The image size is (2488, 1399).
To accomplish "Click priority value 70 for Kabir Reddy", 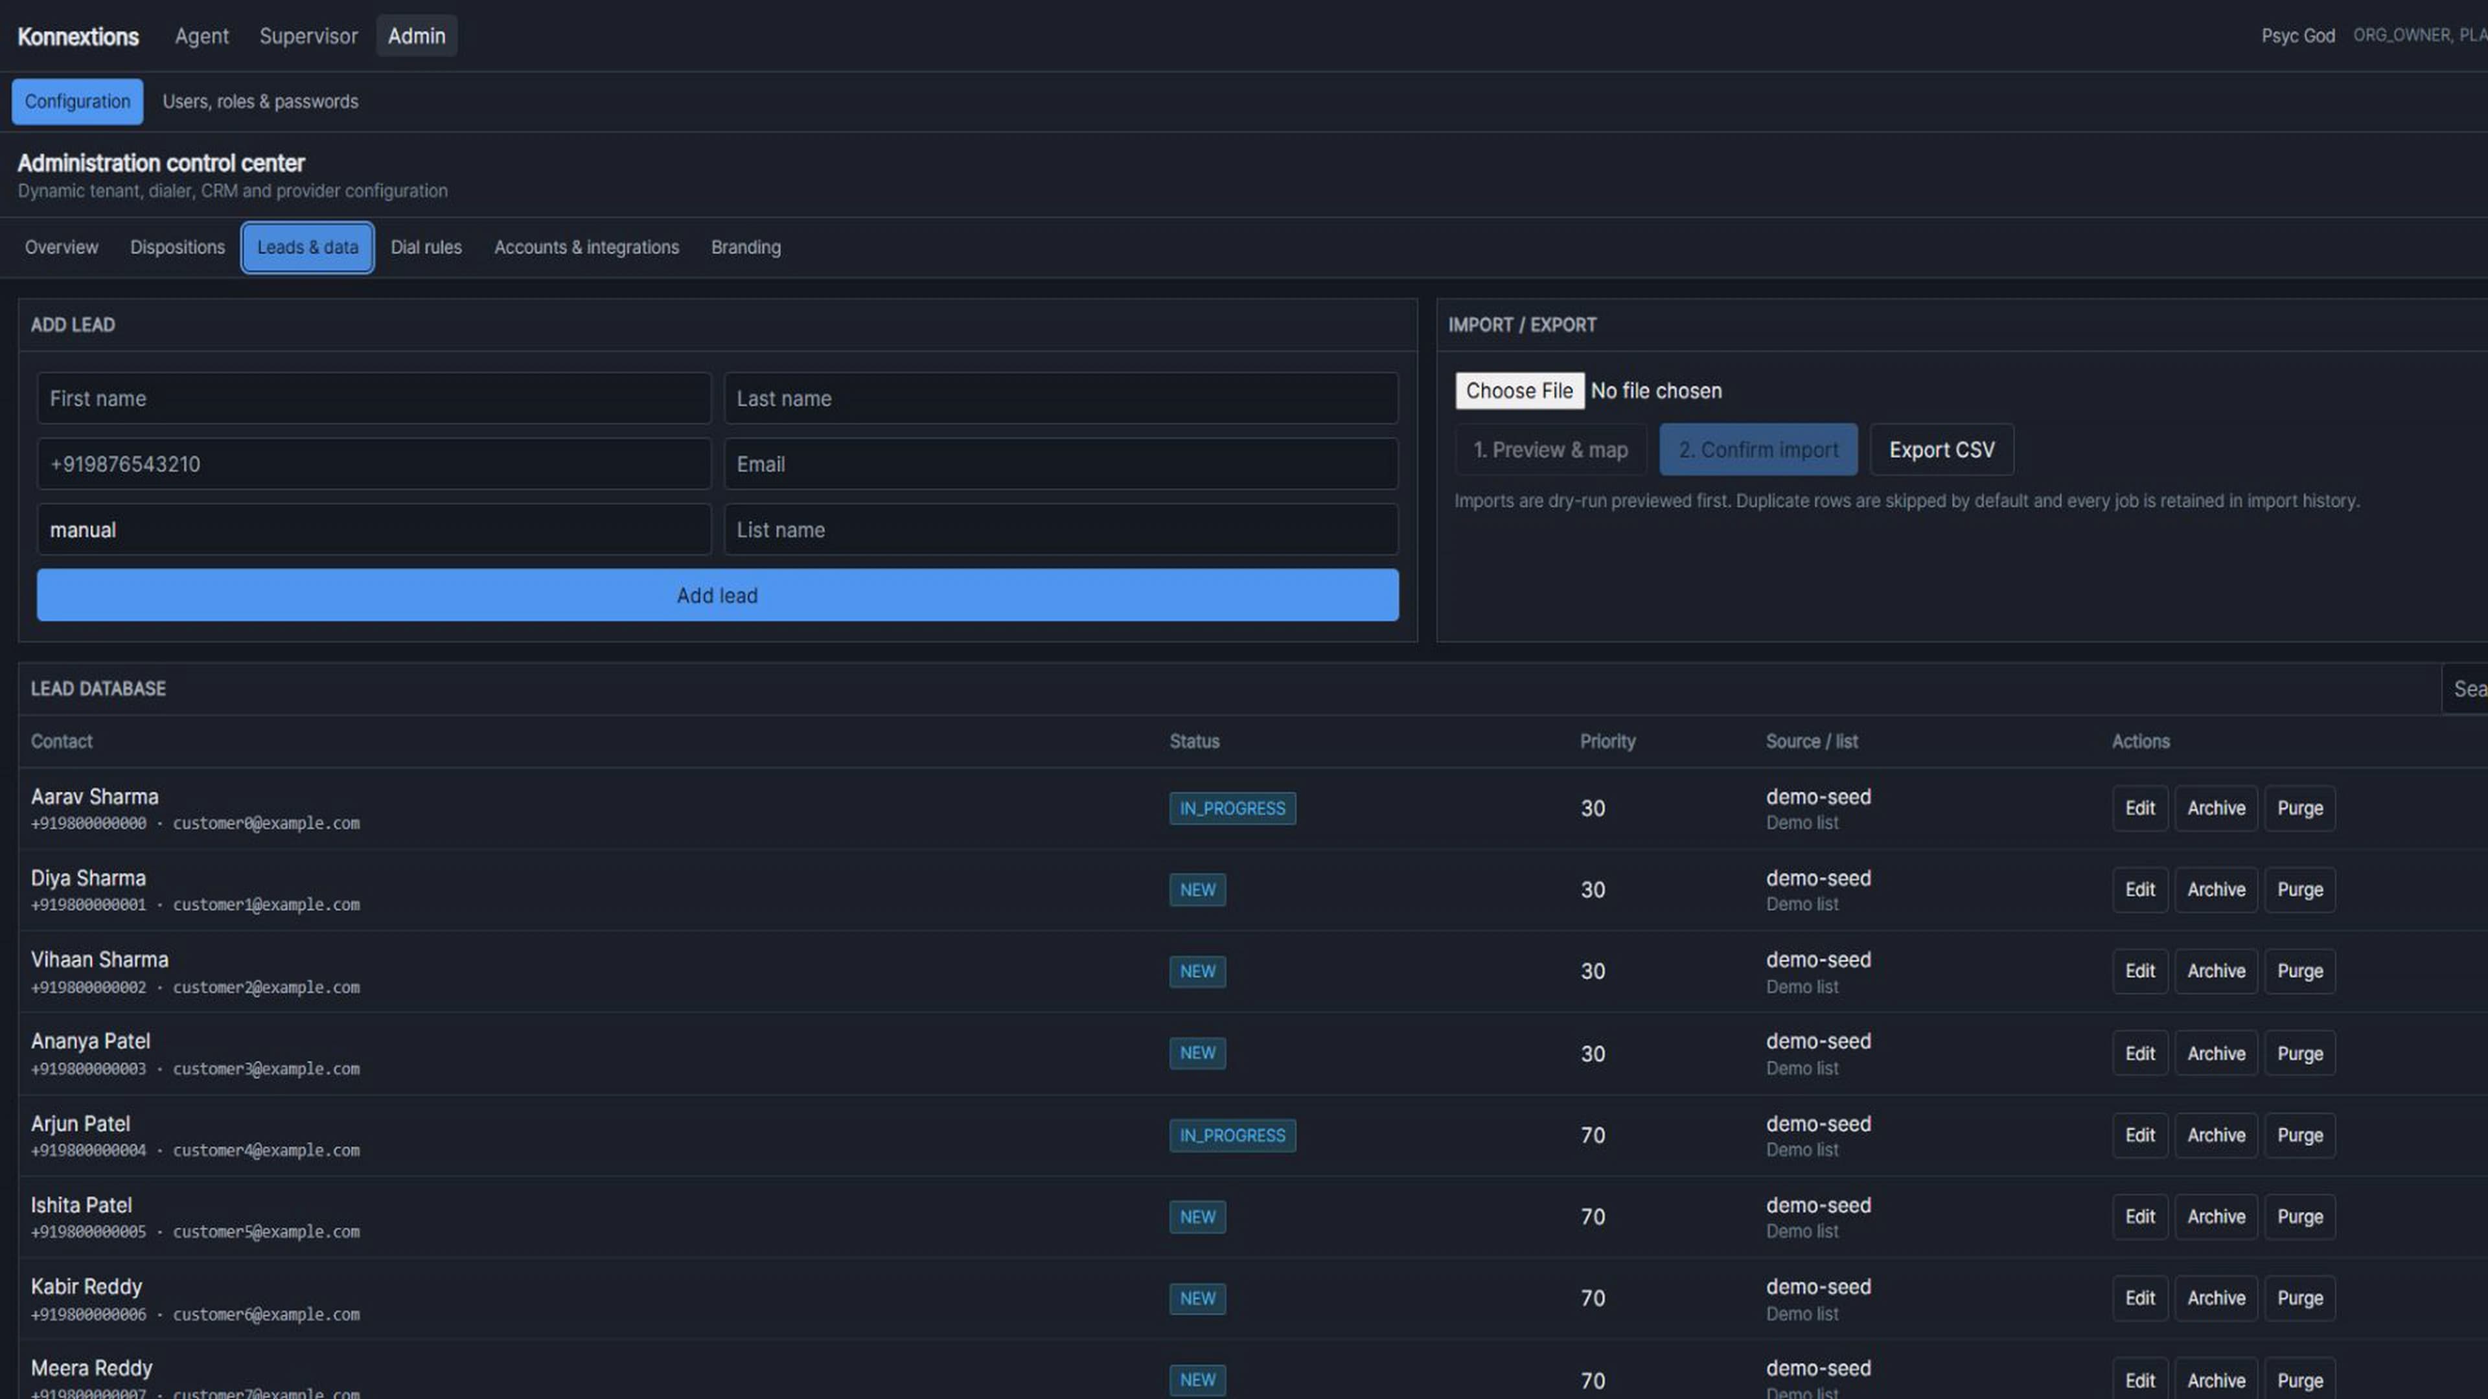I will coord(1593,1299).
